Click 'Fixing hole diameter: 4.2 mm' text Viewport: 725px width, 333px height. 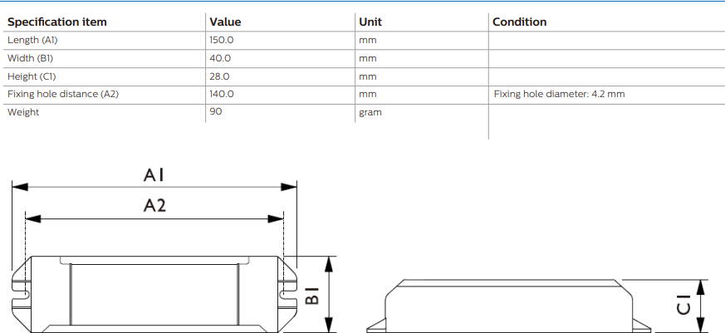coord(559,95)
